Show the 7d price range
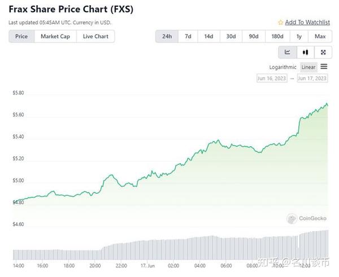339x277 pixels. point(188,36)
